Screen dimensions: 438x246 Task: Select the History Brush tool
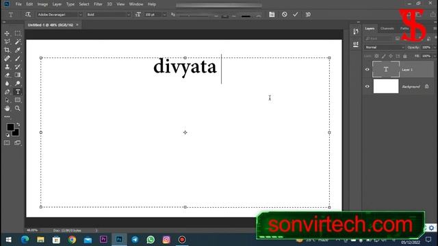pyautogui.click(x=18, y=67)
